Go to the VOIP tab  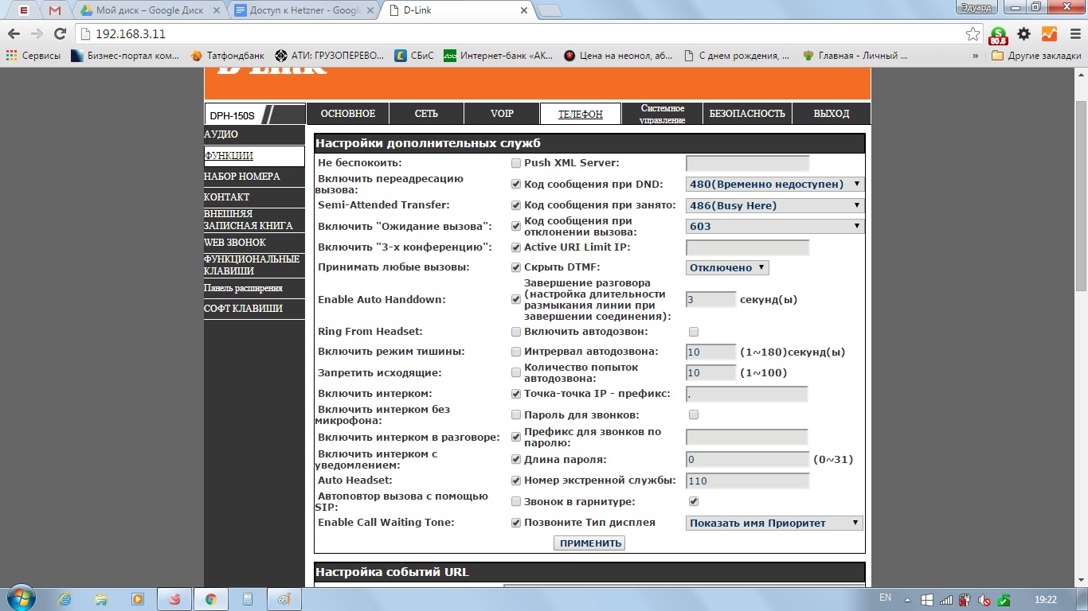pos(502,114)
